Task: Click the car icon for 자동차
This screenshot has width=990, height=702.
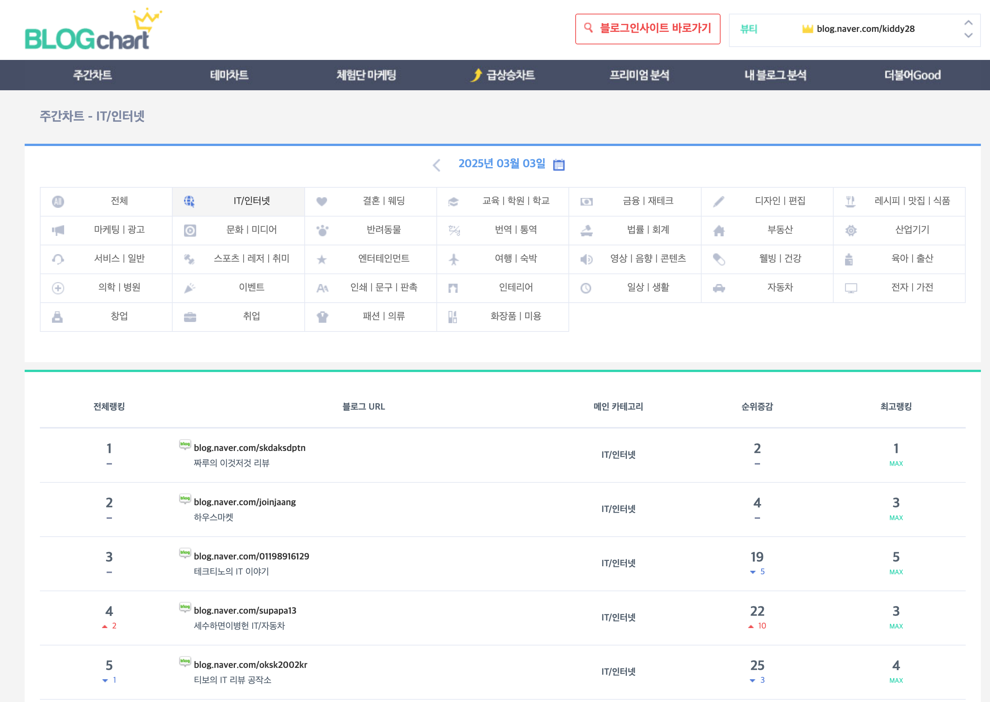Action: point(718,288)
